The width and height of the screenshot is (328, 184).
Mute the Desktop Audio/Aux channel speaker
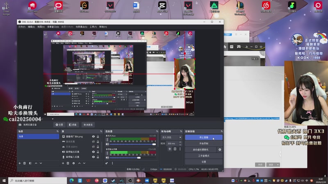pyautogui.click(x=107, y=144)
